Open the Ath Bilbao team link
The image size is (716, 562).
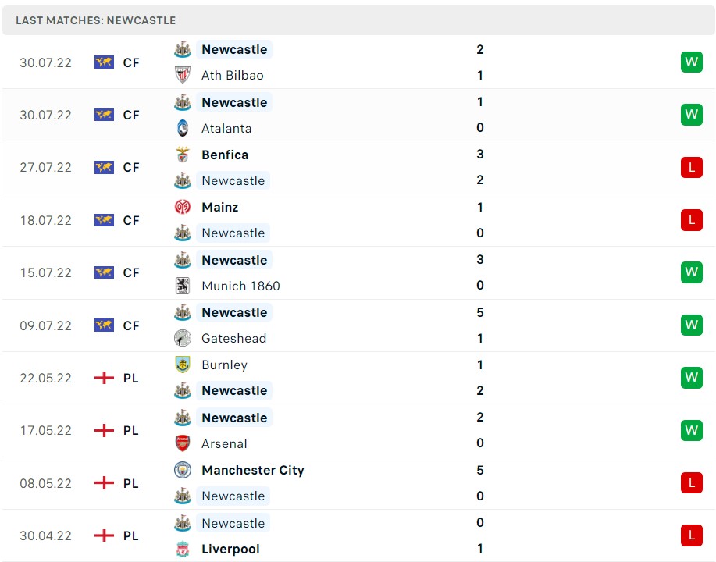(x=232, y=75)
